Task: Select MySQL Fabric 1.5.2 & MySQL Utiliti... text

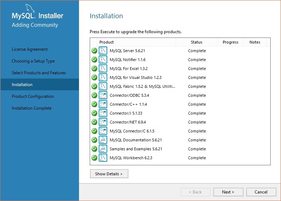Action: (143, 86)
